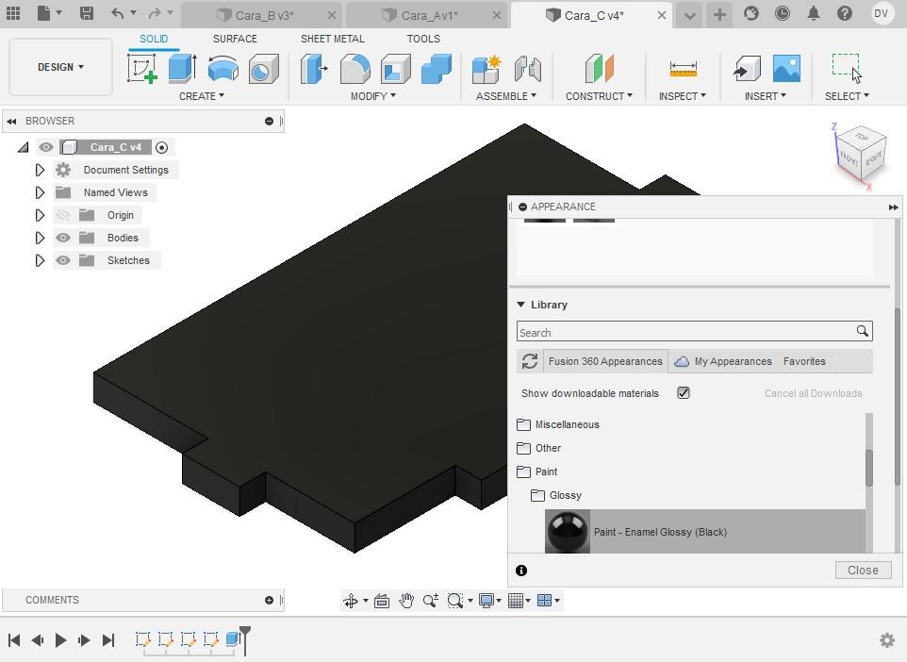Expand the Document Settings node

click(x=40, y=170)
